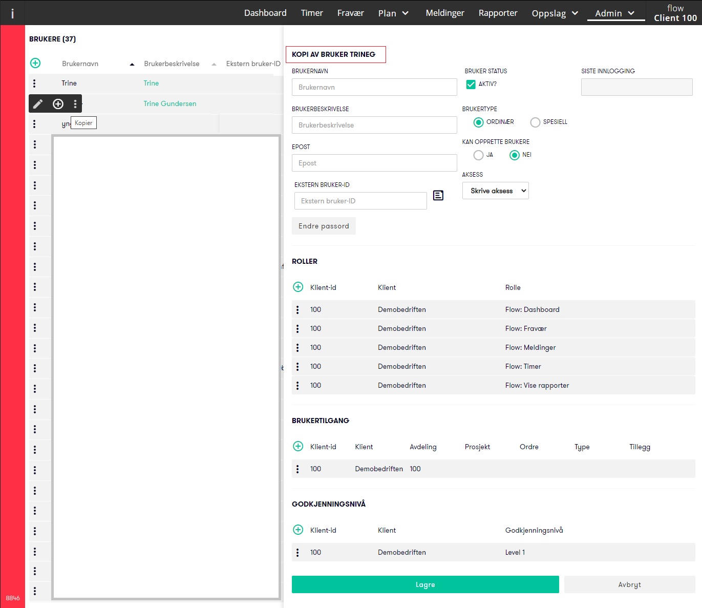The width and height of the screenshot is (702, 608).
Task: Click the 'Flow: Fravær' role text
Action: (x=526, y=328)
